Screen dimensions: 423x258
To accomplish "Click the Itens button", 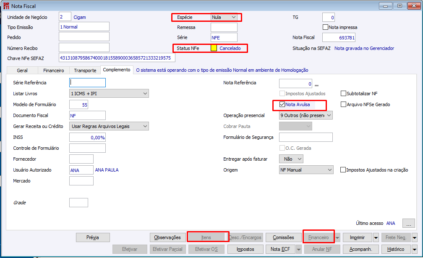I will point(206,237).
